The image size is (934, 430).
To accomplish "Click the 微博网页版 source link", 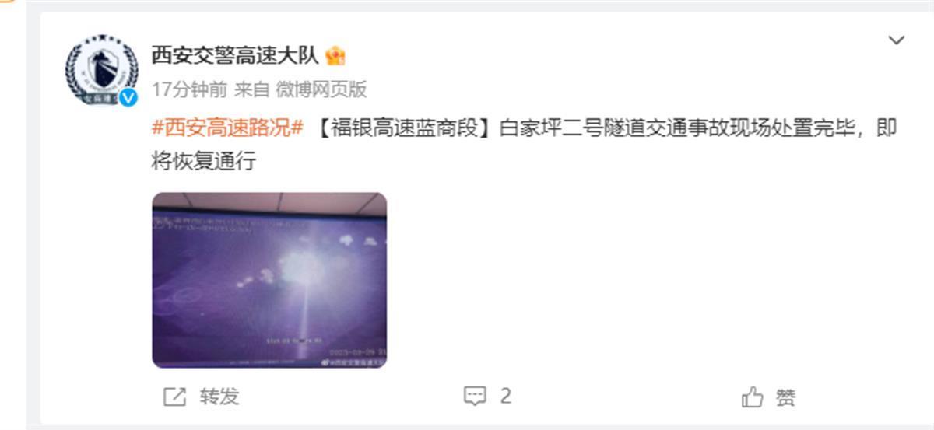I will tap(321, 89).
